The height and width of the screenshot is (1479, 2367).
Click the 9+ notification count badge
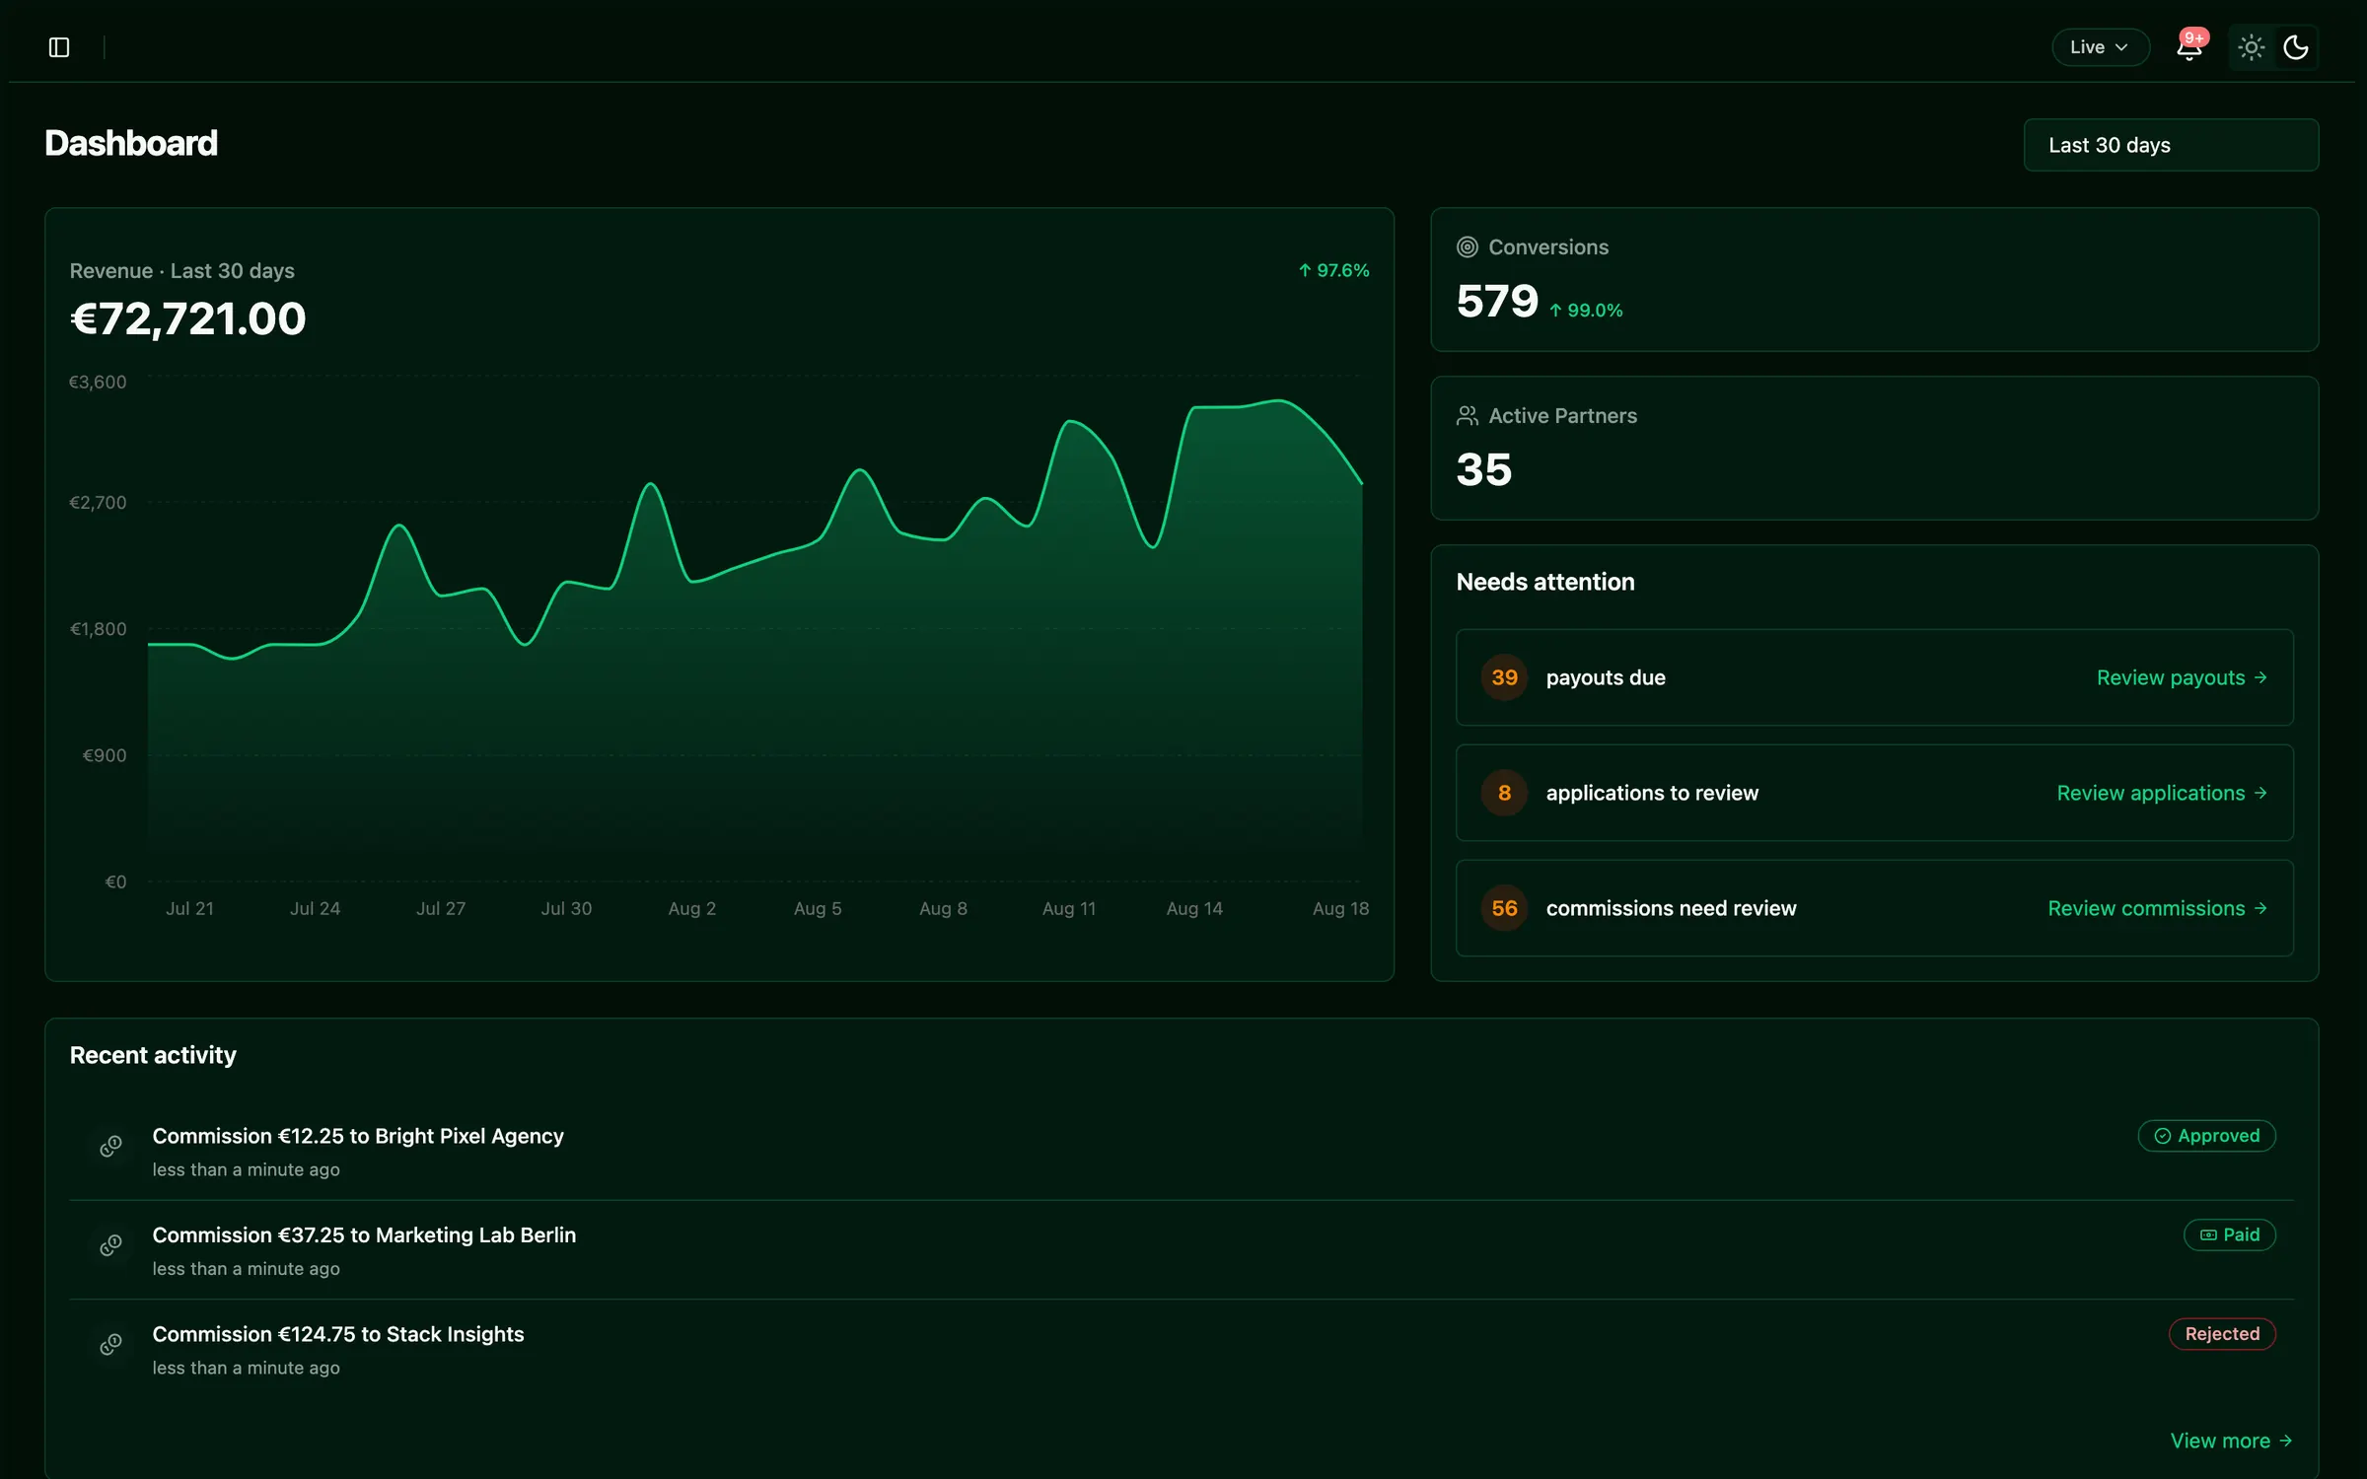pyautogui.click(x=2194, y=38)
